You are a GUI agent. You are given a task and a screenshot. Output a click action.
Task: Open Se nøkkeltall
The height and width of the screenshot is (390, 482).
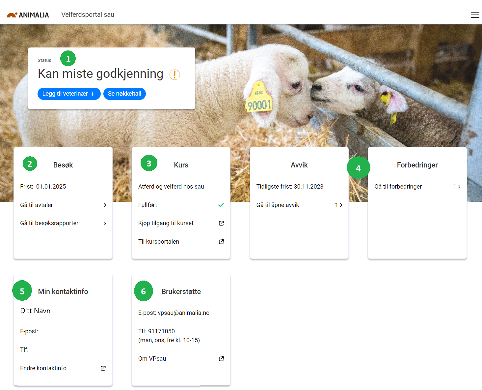click(x=124, y=94)
